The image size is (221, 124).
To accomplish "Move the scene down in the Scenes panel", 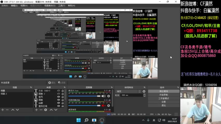I will 17,110.
